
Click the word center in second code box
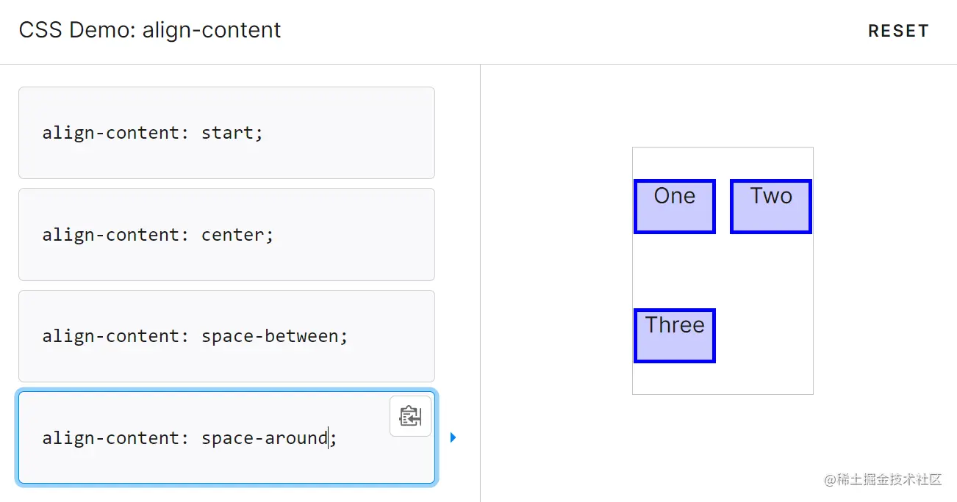tap(232, 235)
